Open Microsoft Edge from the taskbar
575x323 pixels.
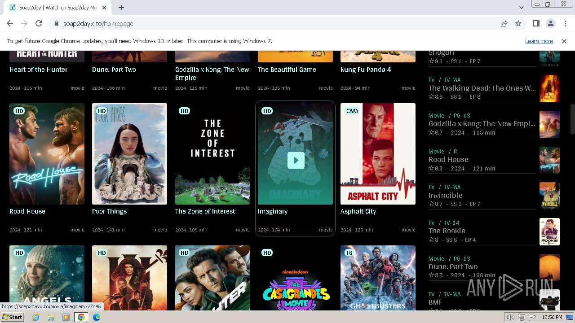96,317
